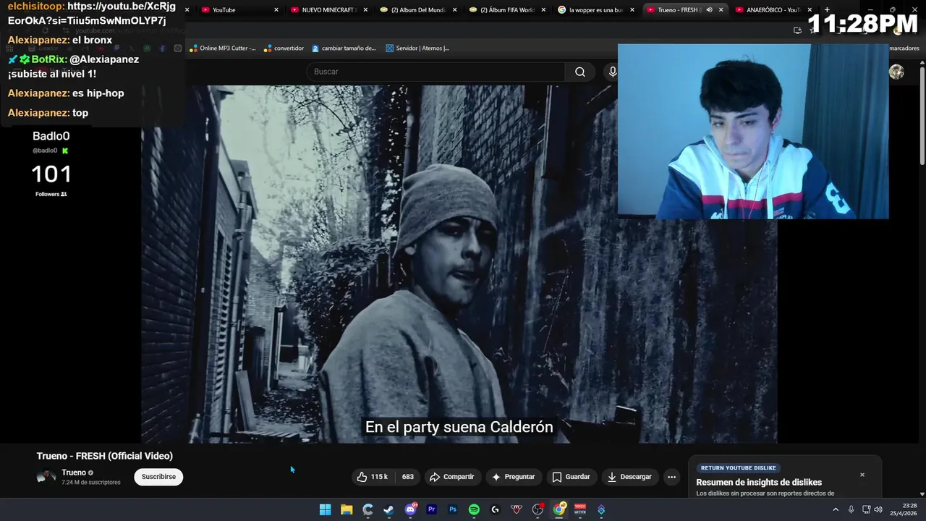Open the Trueno channel name link

click(x=74, y=473)
